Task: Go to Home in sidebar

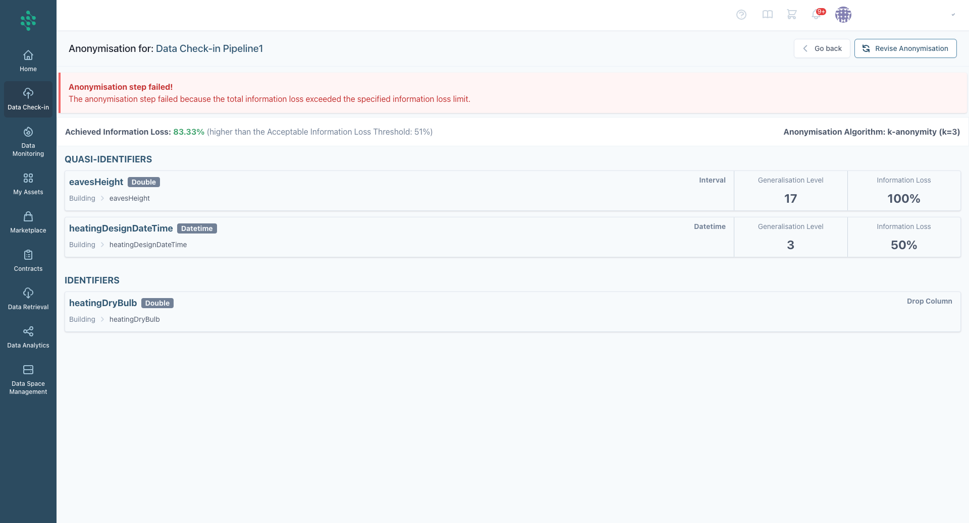Action: pyautogui.click(x=28, y=61)
